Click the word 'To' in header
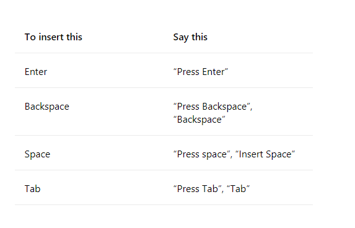355x228 pixels. coord(30,37)
